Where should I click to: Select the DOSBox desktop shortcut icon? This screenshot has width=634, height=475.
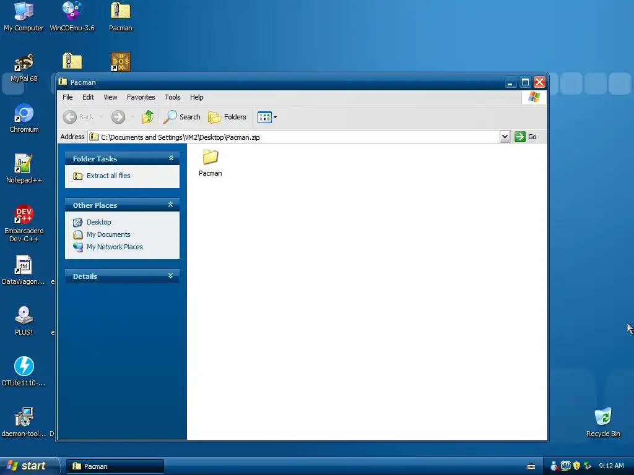[121, 61]
